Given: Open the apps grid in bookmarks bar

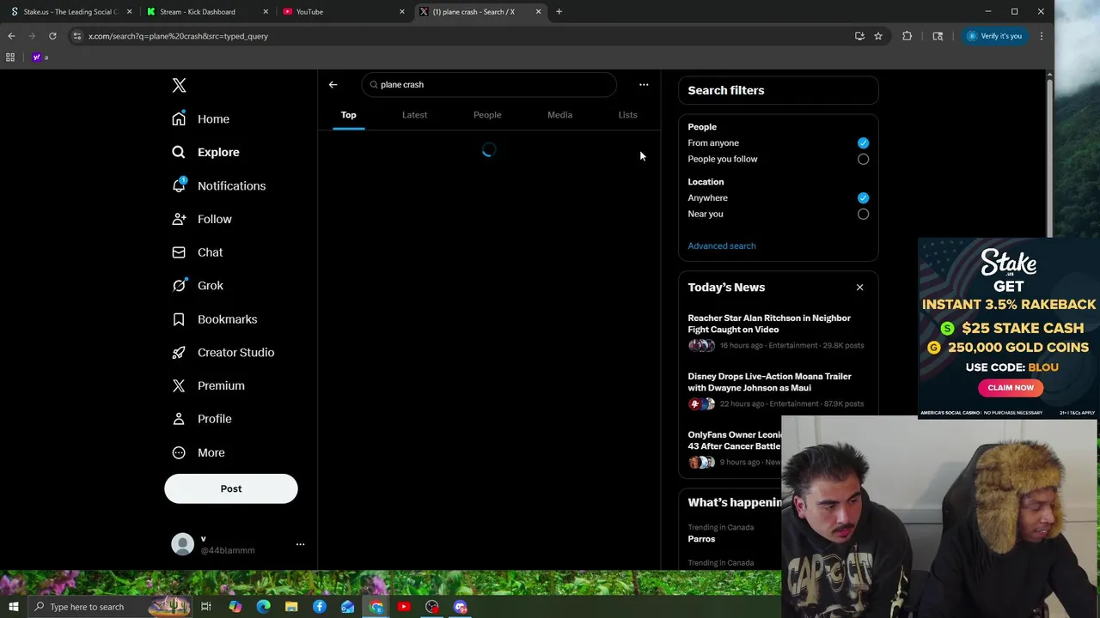Looking at the screenshot, I should (10, 58).
